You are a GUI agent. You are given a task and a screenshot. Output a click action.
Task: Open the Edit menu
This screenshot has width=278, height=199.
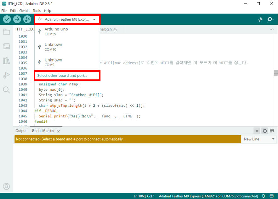tap(13, 11)
